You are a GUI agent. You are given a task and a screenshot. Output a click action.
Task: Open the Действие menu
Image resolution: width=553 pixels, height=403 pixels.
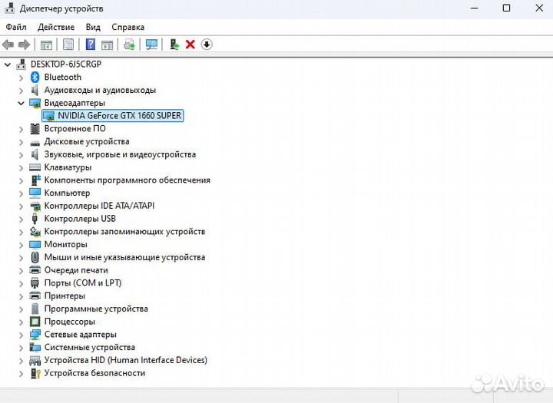[56, 27]
